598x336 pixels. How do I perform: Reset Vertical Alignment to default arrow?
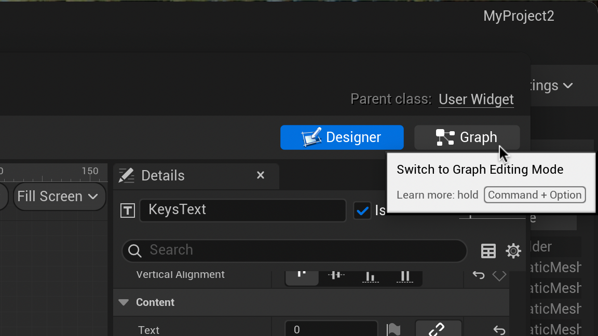click(x=479, y=275)
